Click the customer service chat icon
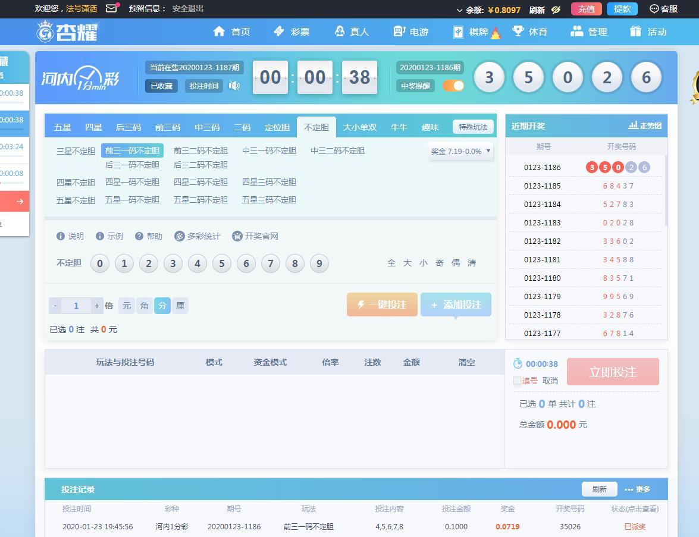Image resolution: width=699 pixels, height=537 pixels. point(654,9)
